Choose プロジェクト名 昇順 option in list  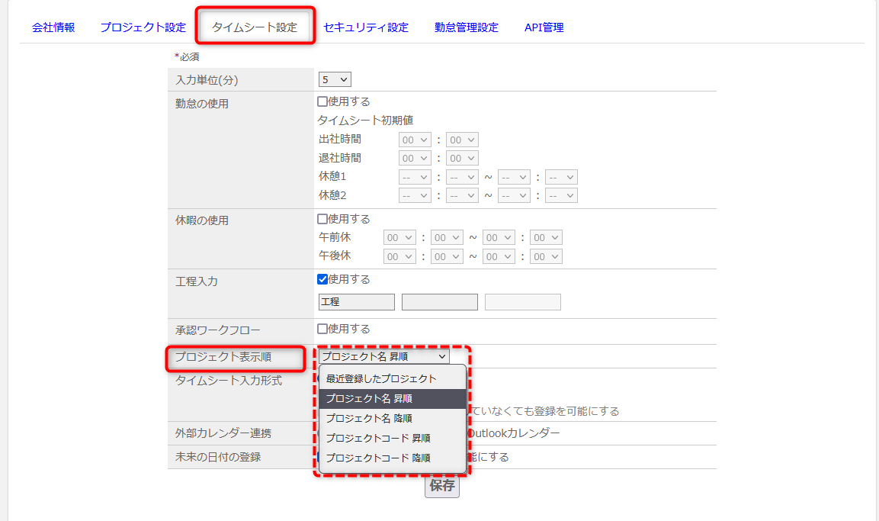pos(393,399)
